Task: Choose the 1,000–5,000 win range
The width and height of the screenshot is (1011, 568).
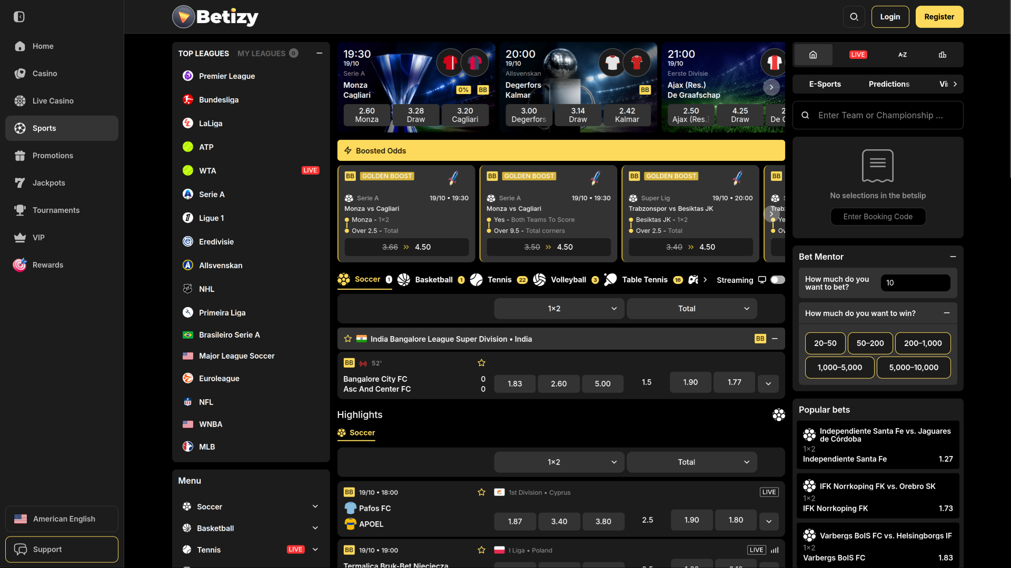Action: point(839,368)
